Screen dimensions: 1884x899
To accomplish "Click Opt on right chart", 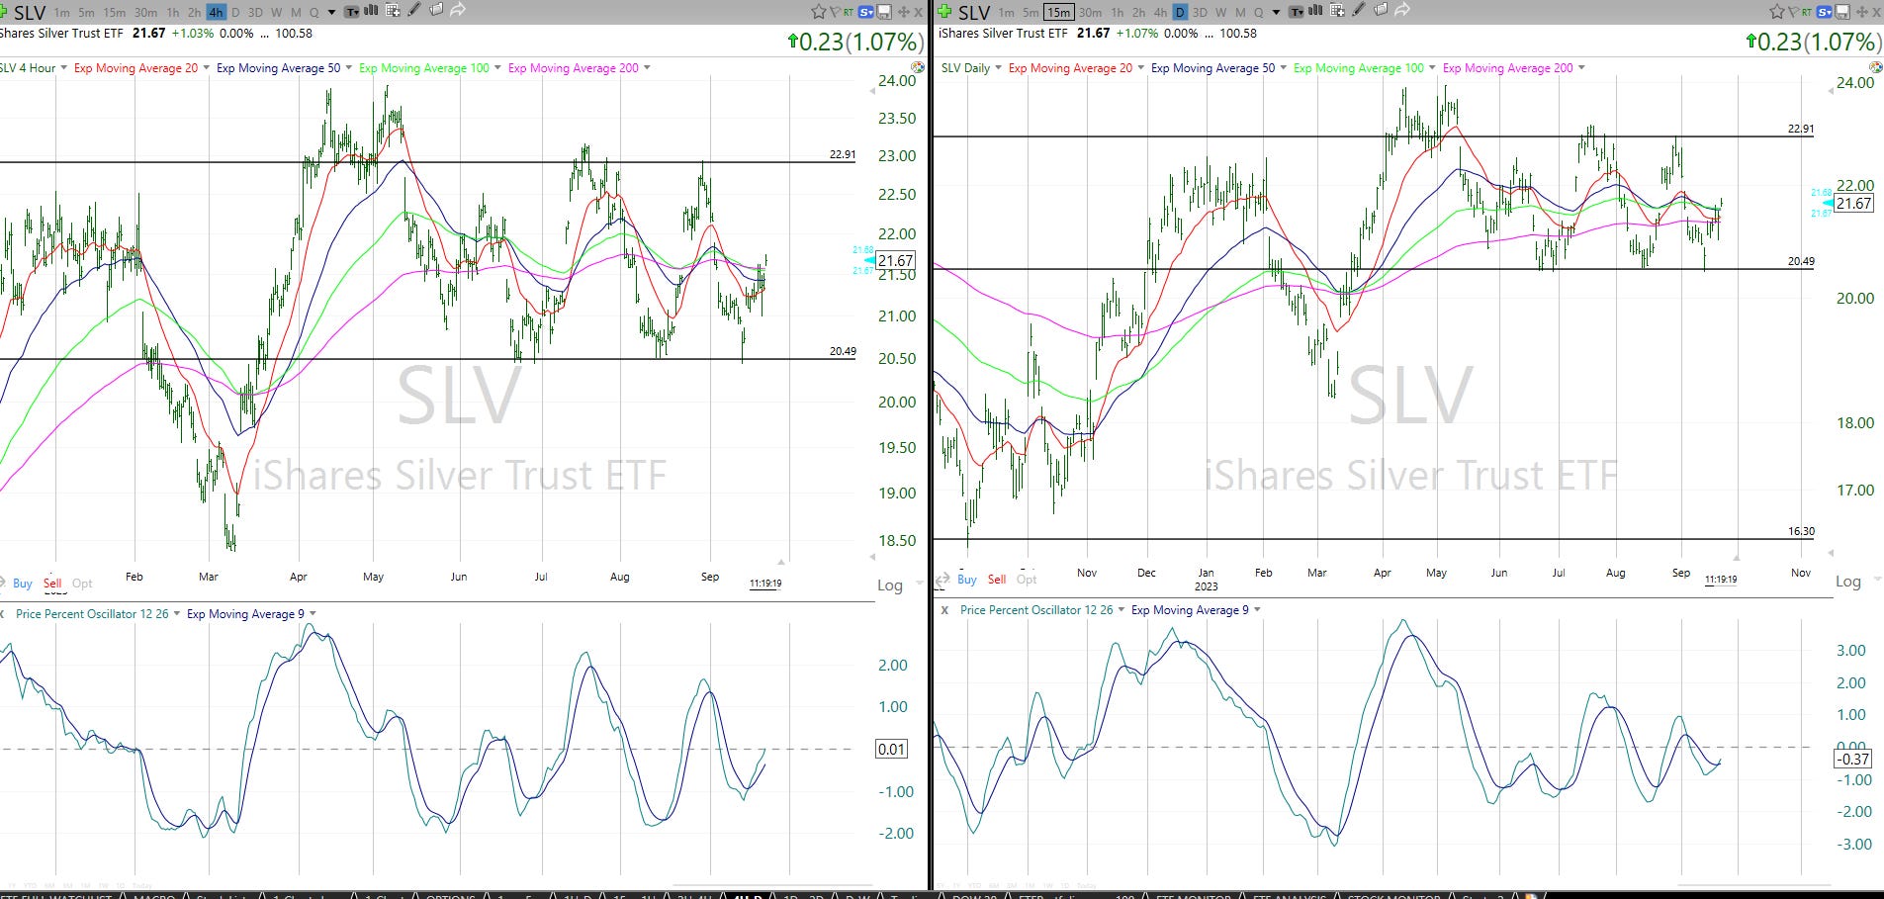I will click(x=1028, y=580).
